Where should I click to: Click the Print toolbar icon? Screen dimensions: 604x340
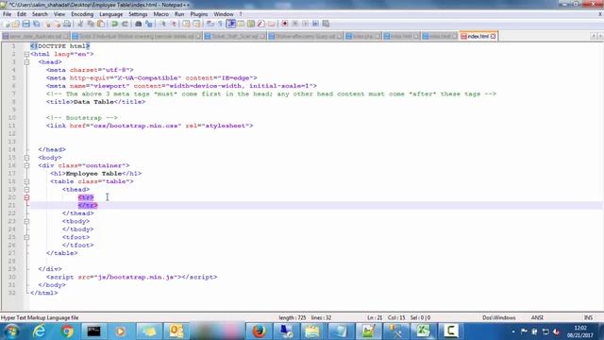[x=67, y=24]
